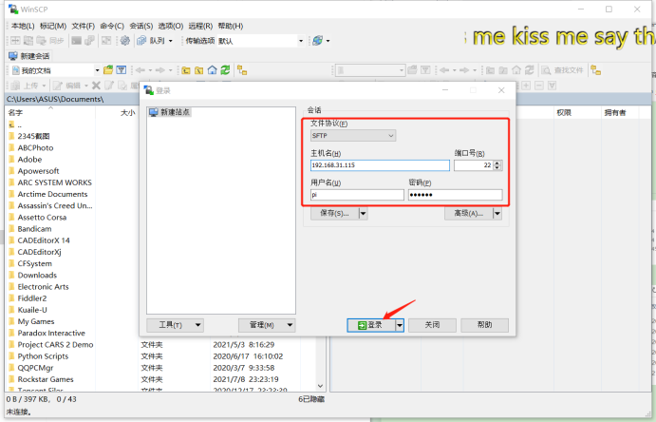Click the 帮助 help button in dialog

click(x=484, y=325)
